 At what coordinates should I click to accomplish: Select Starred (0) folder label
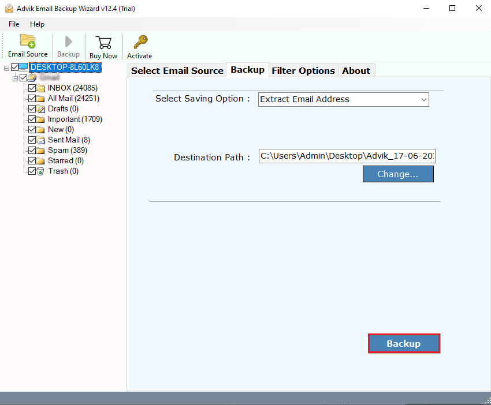(66, 161)
